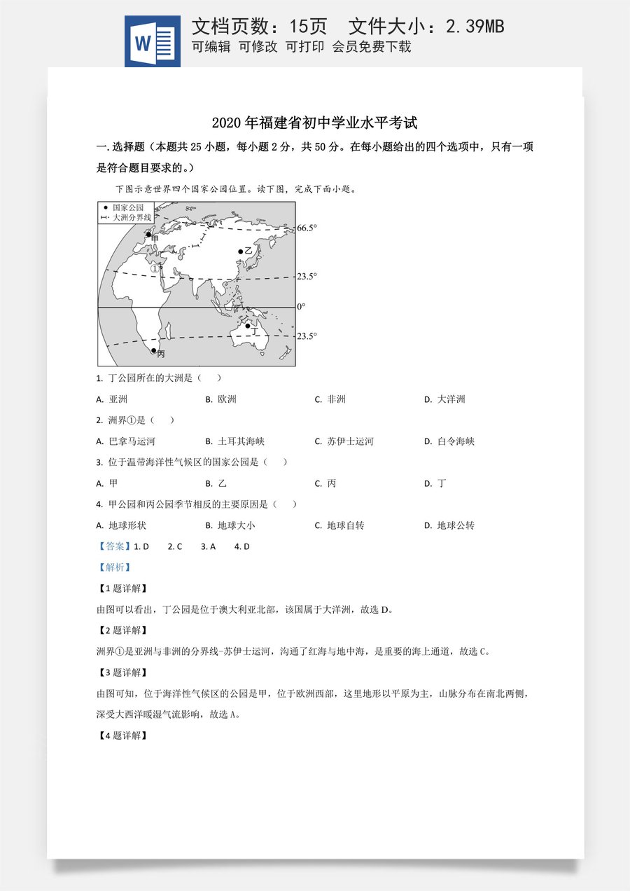
Task: Click the map legend entry '国家公园'
Action: pyautogui.click(x=128, y=208)
